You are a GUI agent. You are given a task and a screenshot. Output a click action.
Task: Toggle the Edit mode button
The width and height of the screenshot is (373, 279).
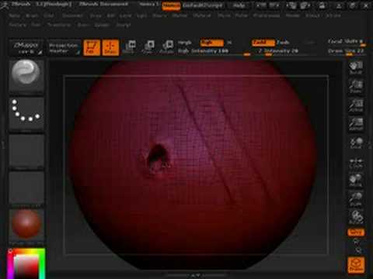point(92,47)
